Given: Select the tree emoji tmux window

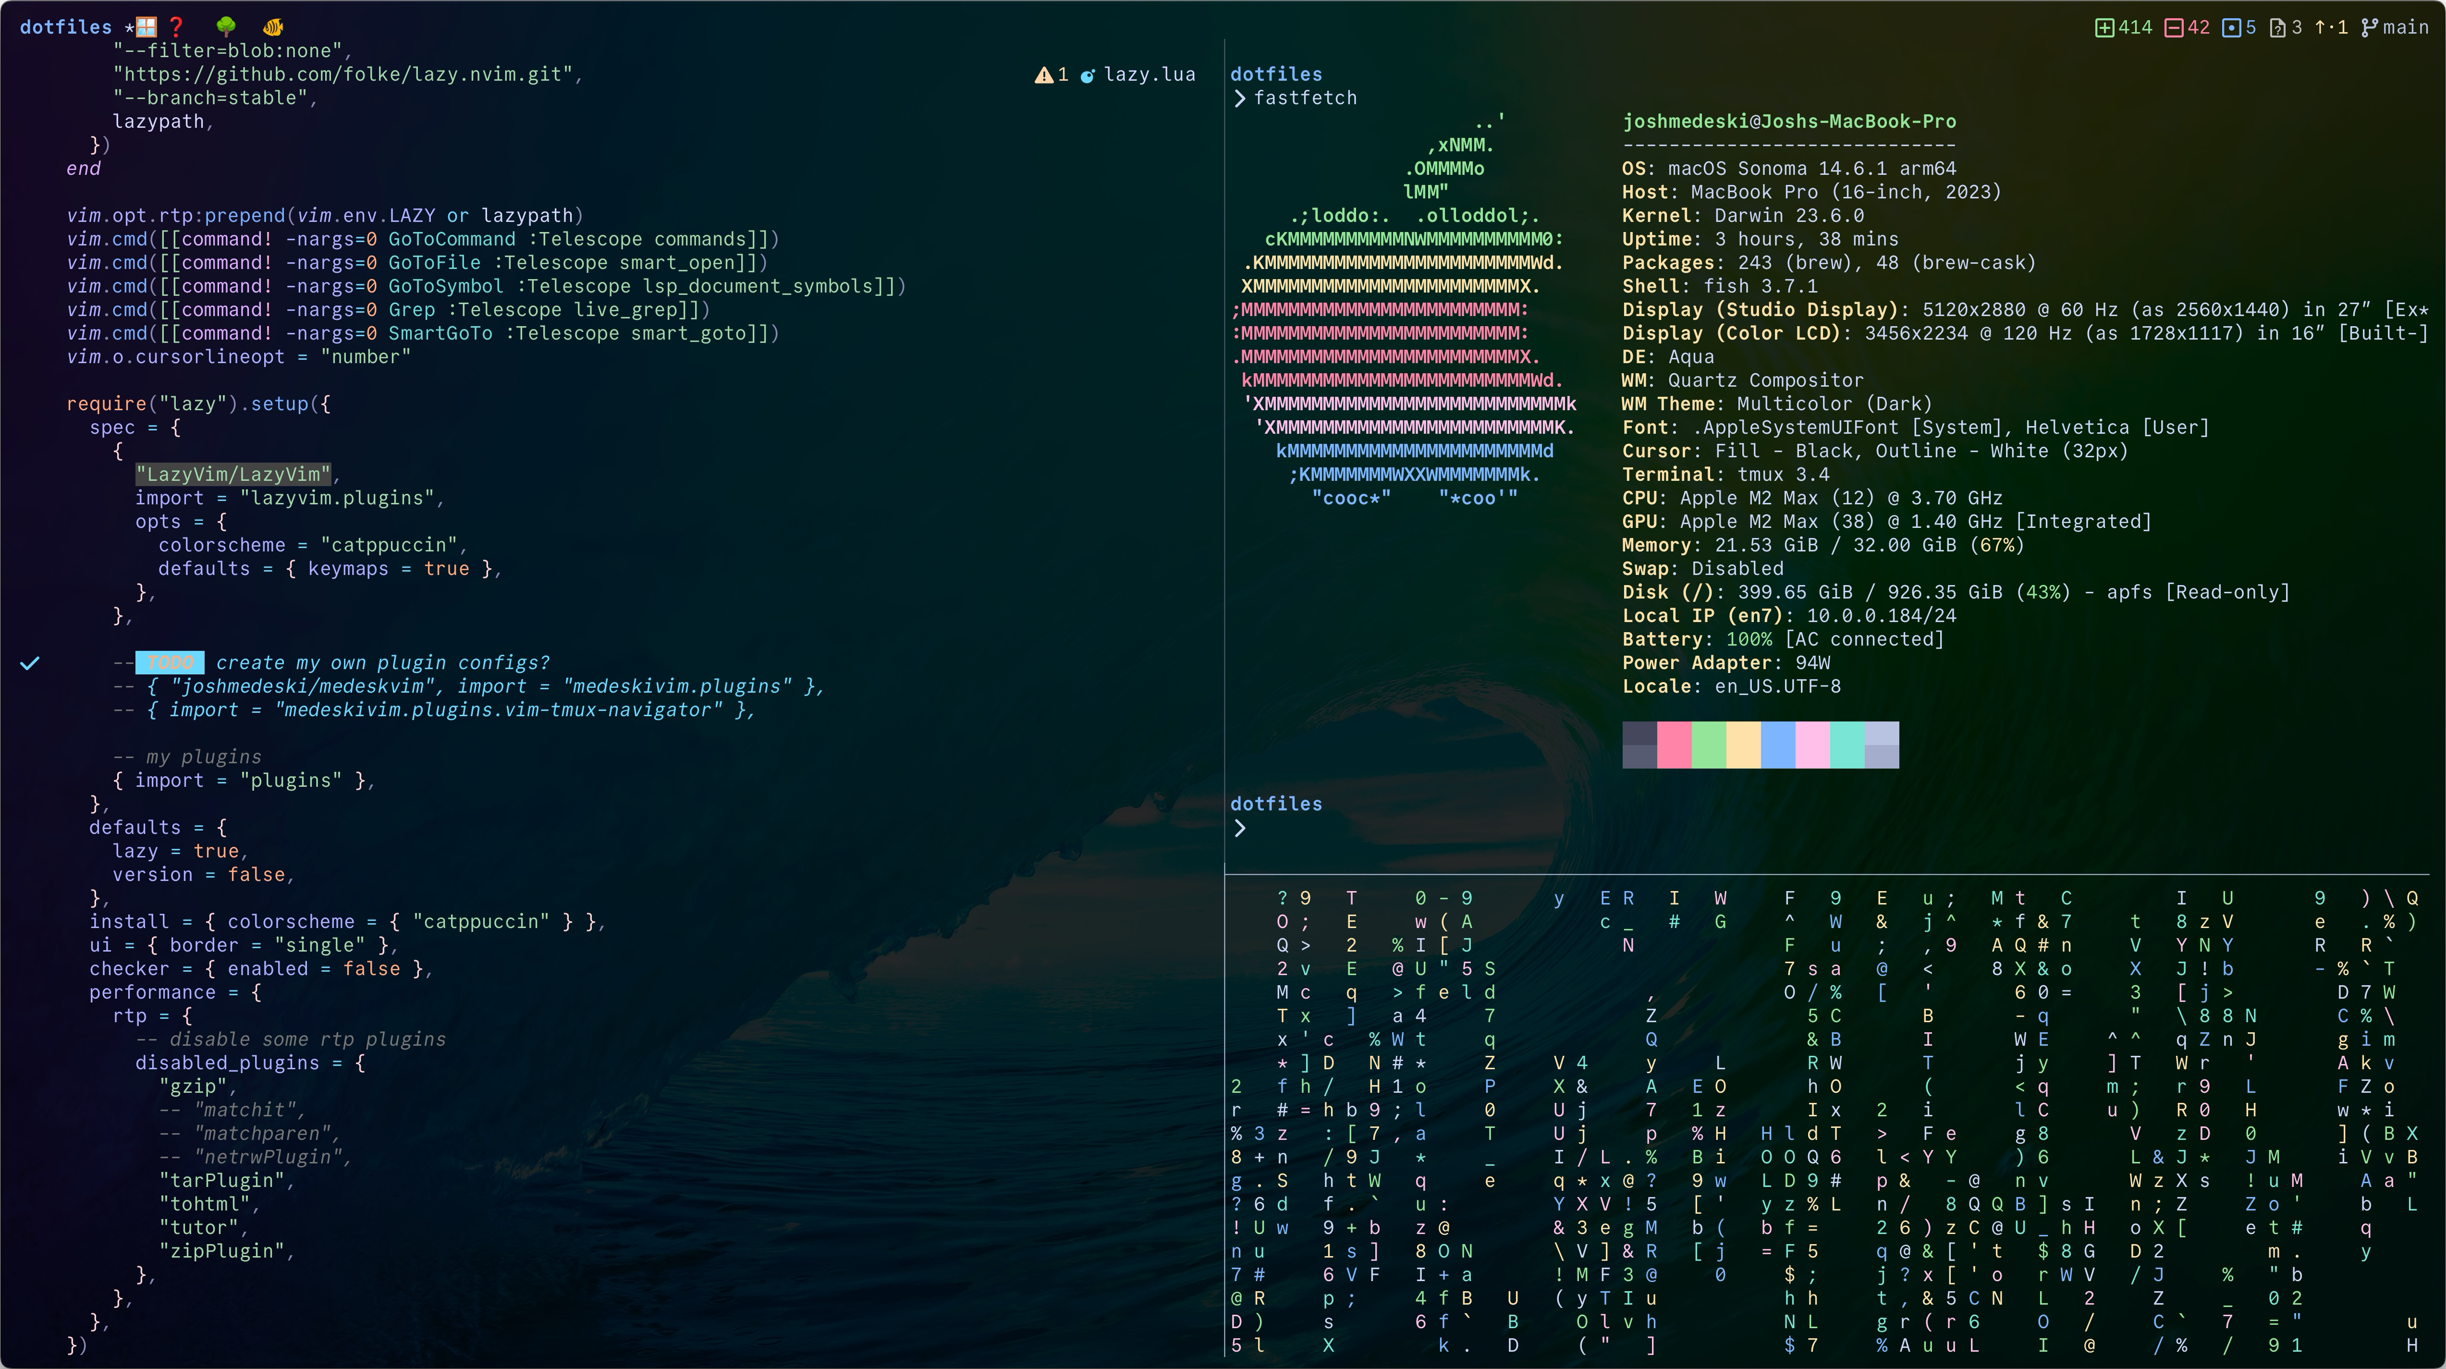Looking at the screenshot, I should coord(225,26).
